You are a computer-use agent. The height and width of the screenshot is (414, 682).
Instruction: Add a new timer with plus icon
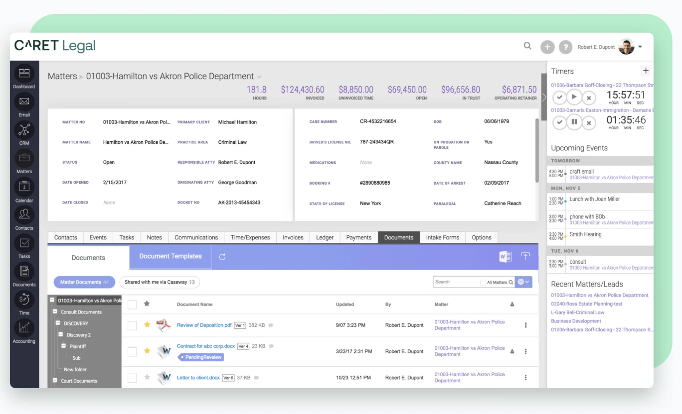tap(646, 71)
